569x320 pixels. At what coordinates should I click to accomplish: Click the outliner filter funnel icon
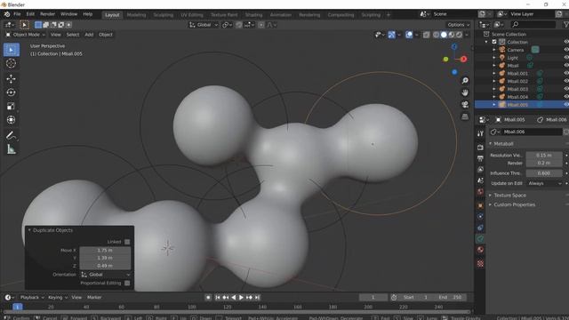tap(565, 24)
